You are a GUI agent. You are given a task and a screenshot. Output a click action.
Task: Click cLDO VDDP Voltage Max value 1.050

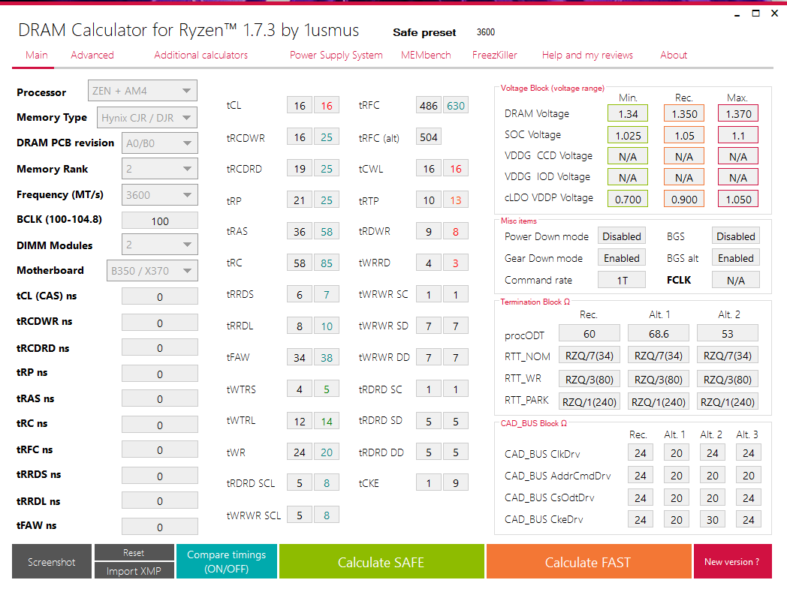tap(738, 199)
